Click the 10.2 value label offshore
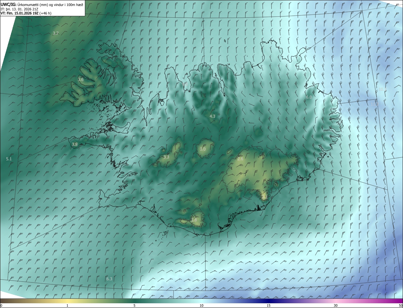 (x=383, y=89)
